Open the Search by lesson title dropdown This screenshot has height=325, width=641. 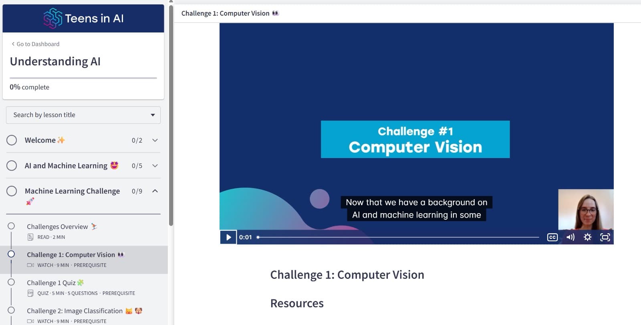(x=83, y=115)
